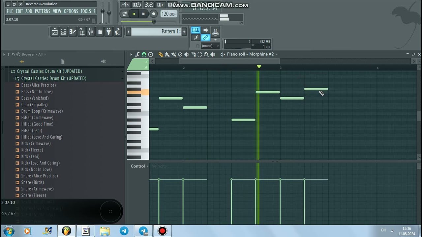The height and width of the screenshot is (237, 422).
Task: Select Kick (Crimewave) sample in browser
Action: point(36,144)
